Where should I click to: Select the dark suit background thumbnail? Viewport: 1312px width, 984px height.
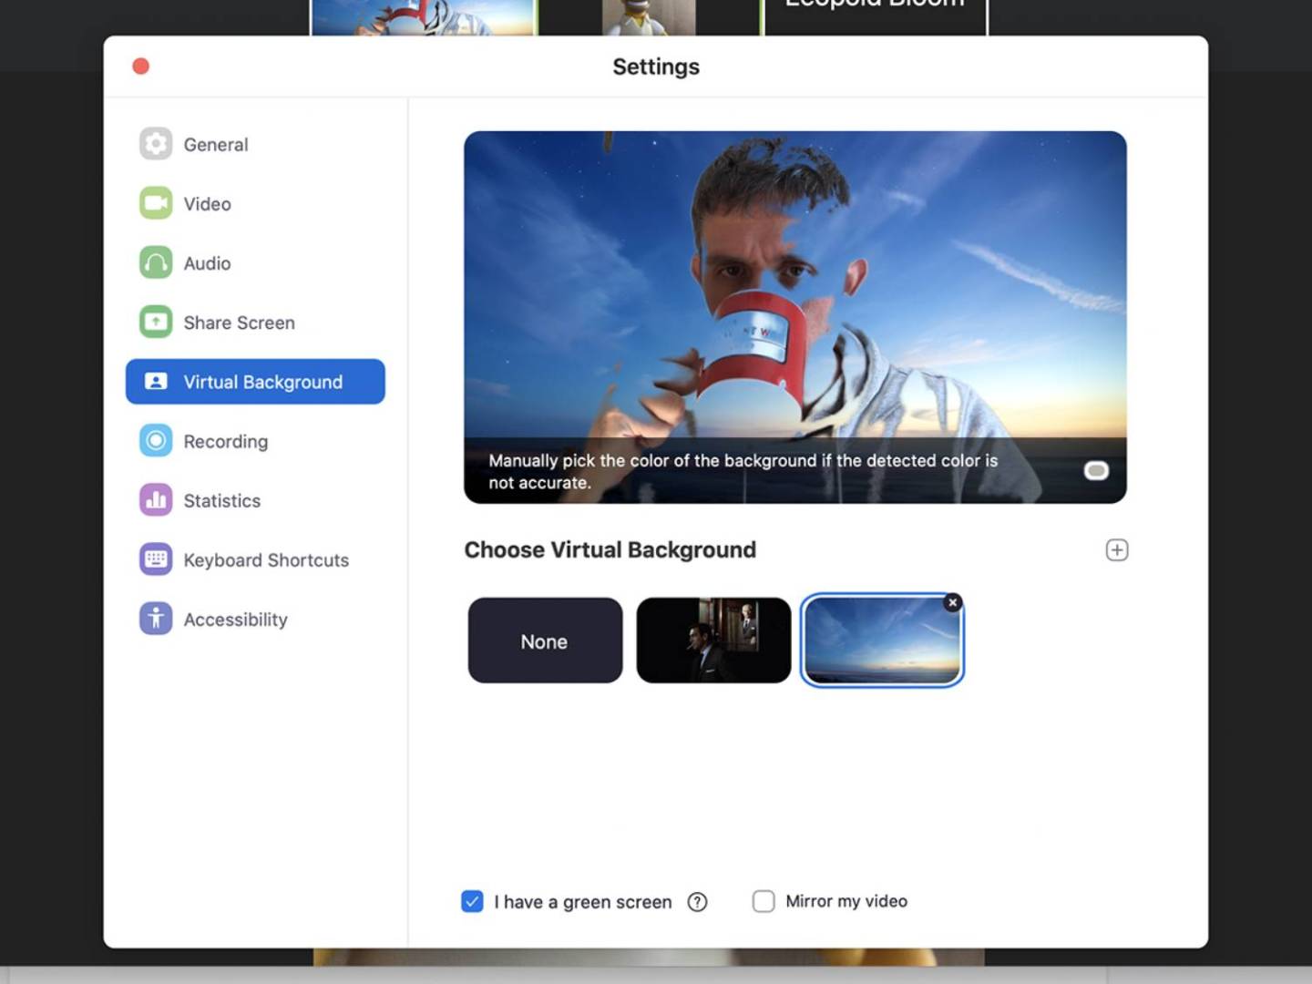click(x=713, y=640)
